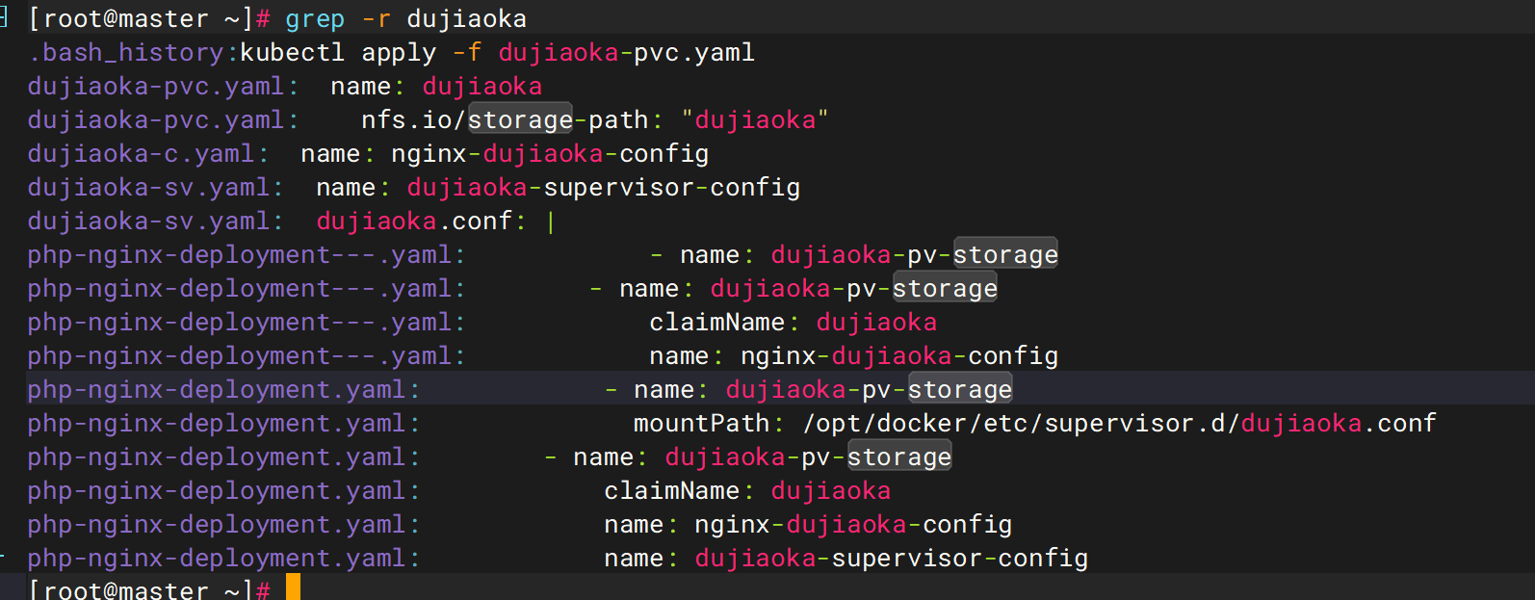
Task: Click the mountPath key
Action: (701, 424)
